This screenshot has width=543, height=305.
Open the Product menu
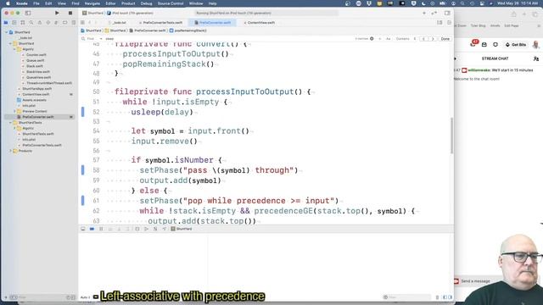pos(128,3)
